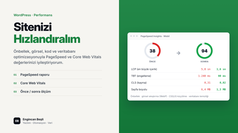Click the 'SONRA' label under gauge
Screen dimensions: 238x133
click(204, 61)
